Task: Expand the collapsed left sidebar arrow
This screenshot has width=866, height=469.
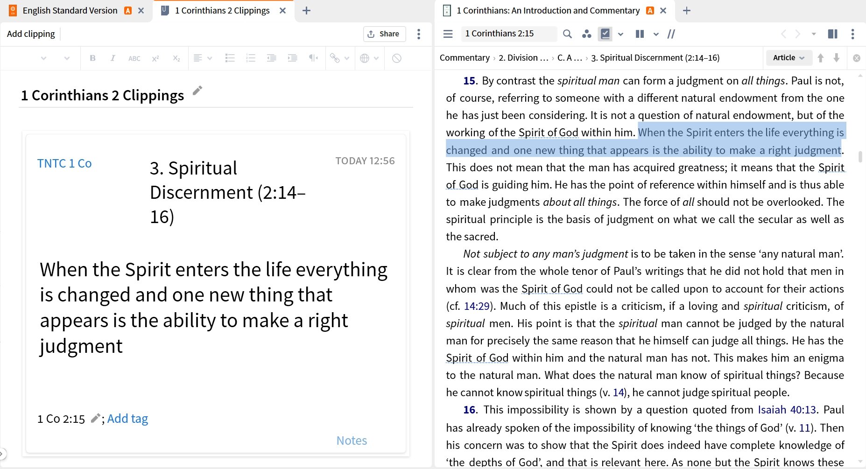Action: tap(3, 453)
